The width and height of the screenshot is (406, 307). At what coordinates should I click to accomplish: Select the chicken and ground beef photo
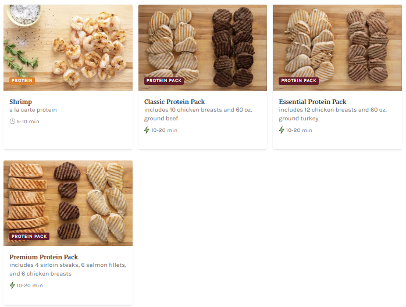tap(203, 48)
